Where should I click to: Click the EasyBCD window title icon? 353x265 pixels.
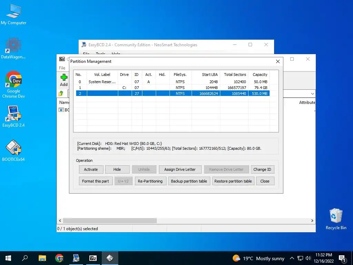tap(84, 45)
